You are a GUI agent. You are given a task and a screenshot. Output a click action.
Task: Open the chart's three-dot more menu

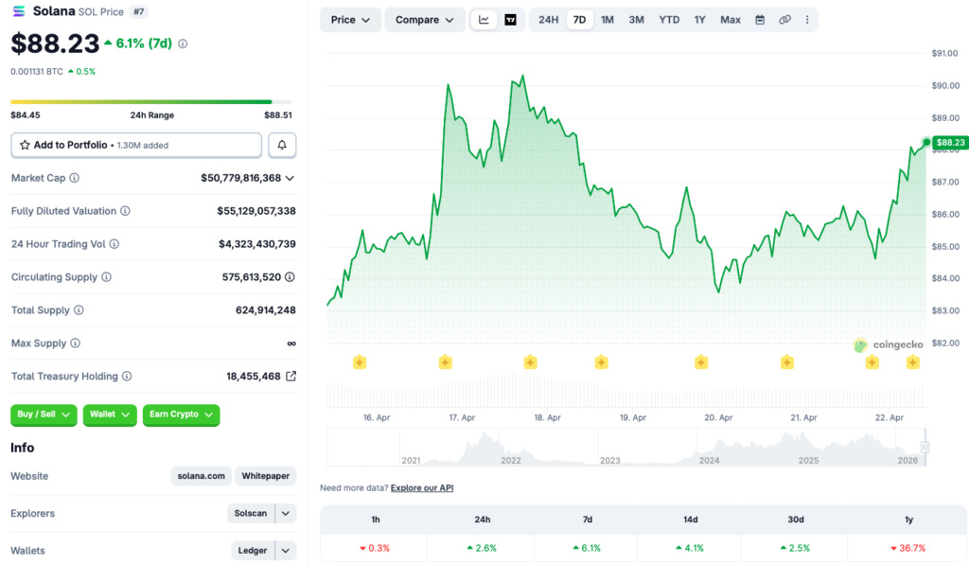coord(807,20)
